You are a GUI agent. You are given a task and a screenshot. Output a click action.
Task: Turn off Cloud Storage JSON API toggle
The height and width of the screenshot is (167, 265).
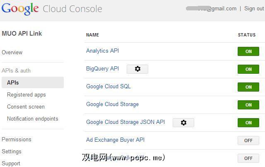coord(248,123)
